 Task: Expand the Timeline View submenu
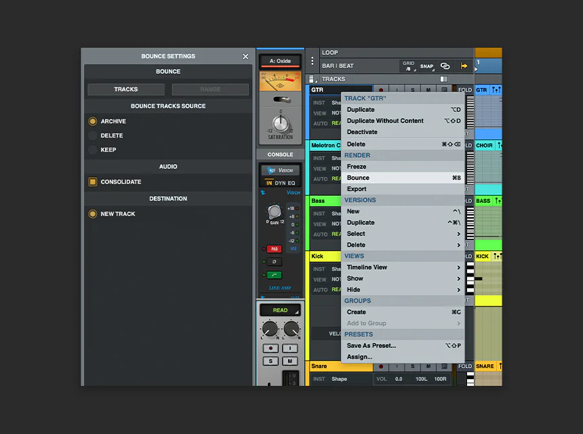click(x=403, y=267)
